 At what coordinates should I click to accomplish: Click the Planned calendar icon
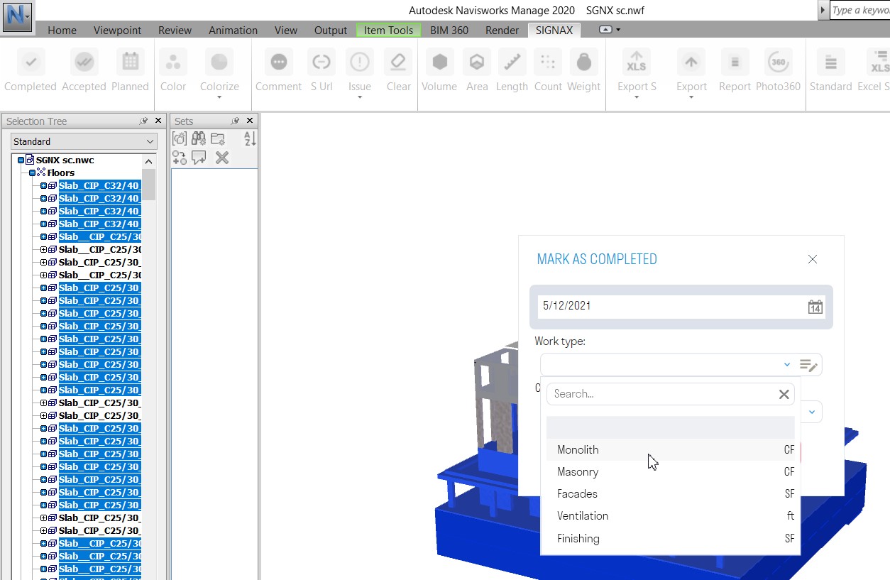click(130, 62)
